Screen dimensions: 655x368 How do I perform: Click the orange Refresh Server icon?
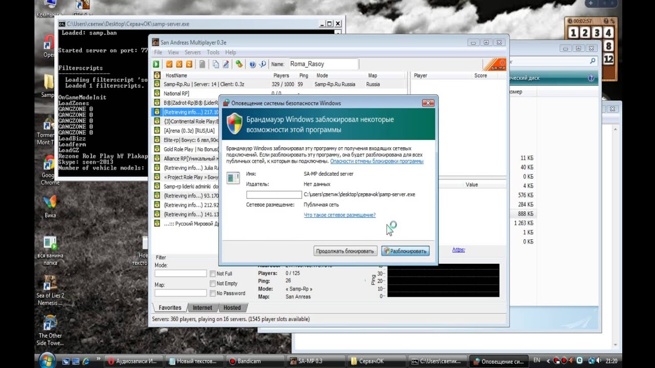point(189,64)
